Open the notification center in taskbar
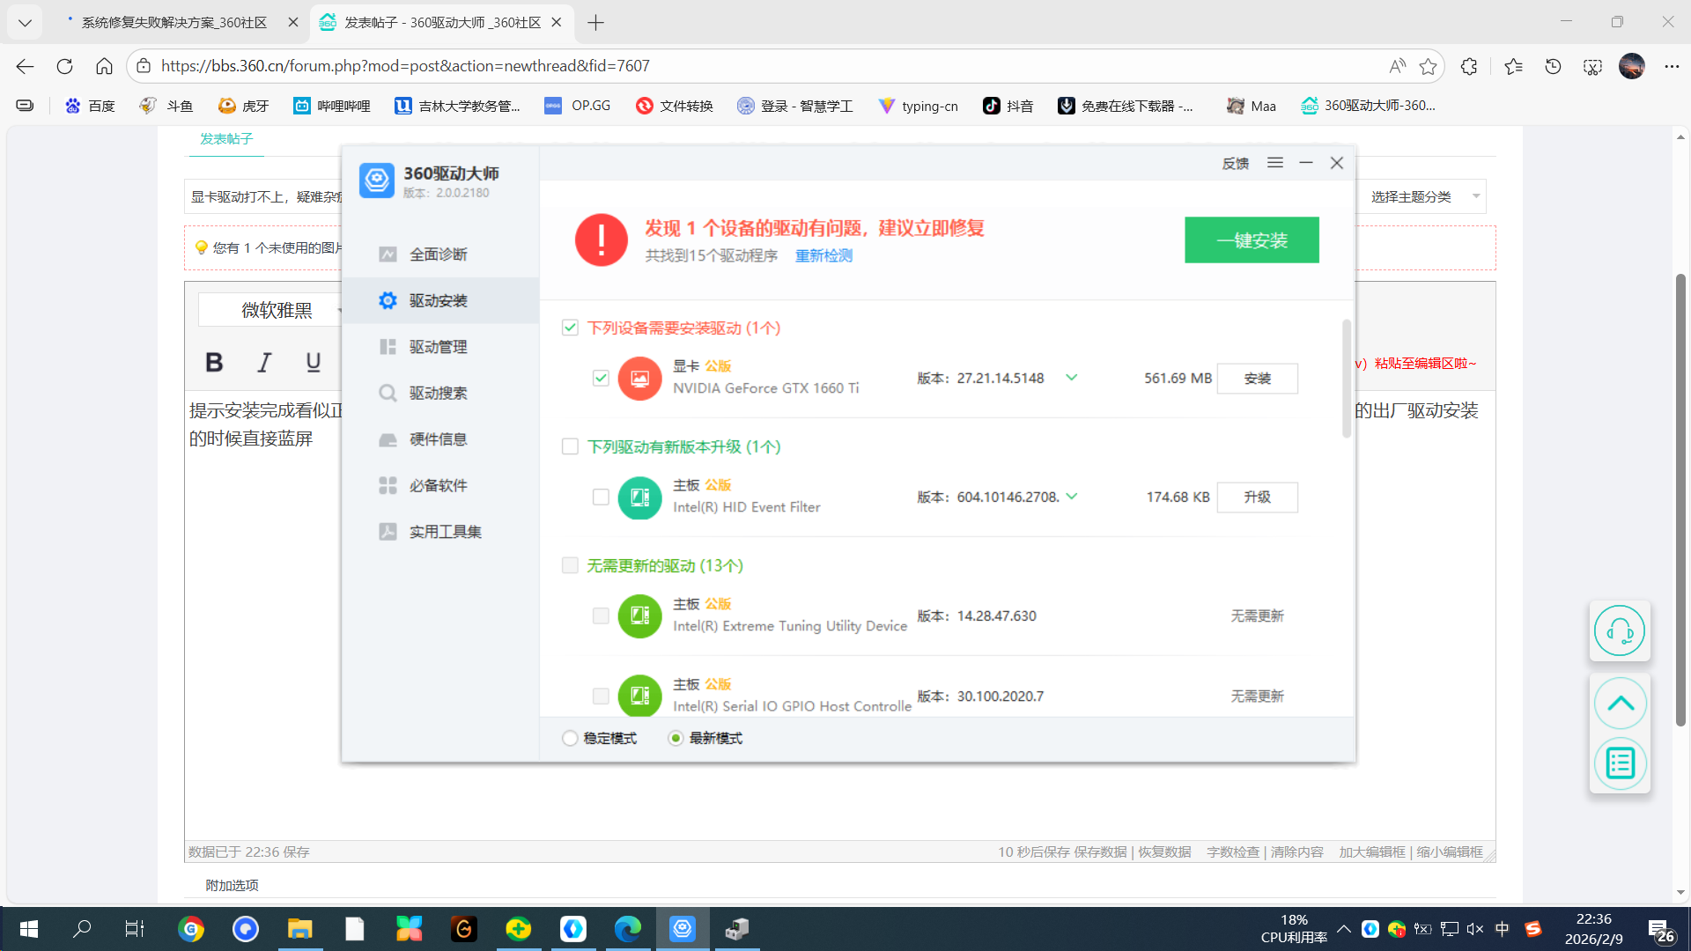This screenshot has height=951, width=1691. coord(1661,931)
